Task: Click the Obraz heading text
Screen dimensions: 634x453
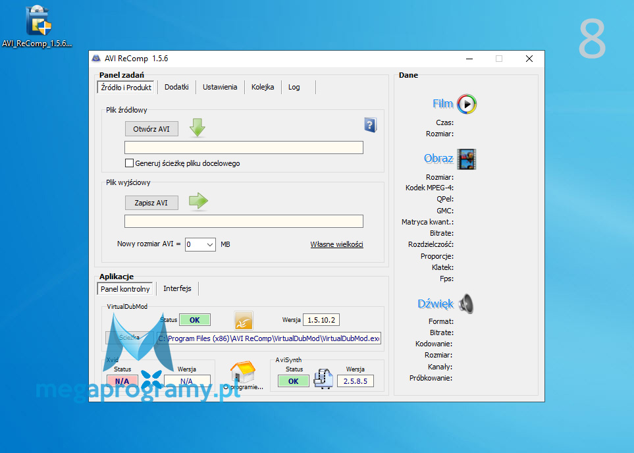Action: (x=438, y=159)
